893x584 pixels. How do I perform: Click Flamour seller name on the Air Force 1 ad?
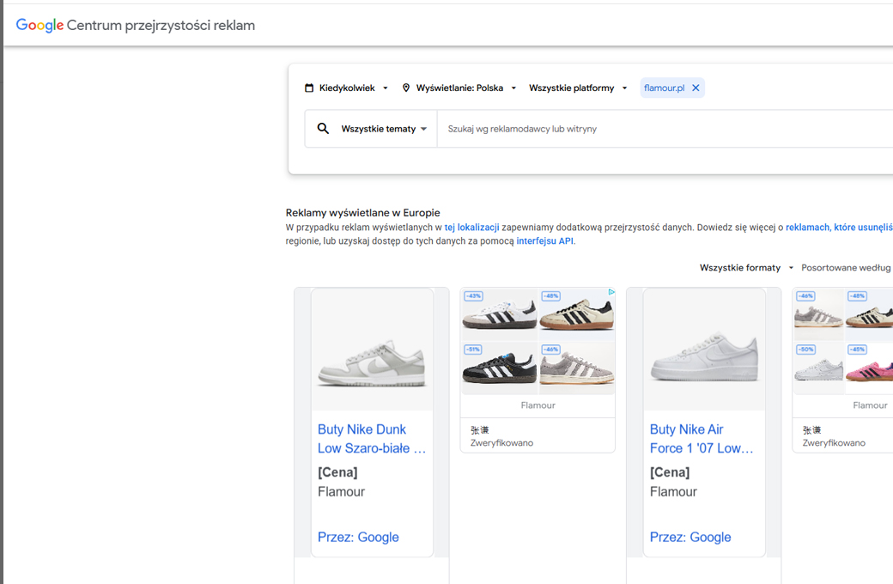(x=673, y=492)
